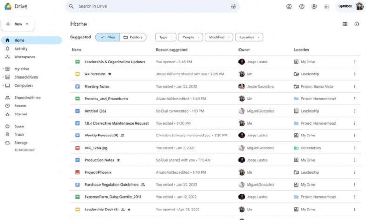Open the Purchase Regulation Guidelines file
Image resolution: width=366 pixels, height=220 pixels.
point(111,185)
